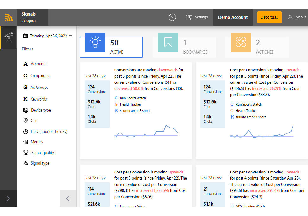Click the Signal type filter label

[x=40, y=163]
